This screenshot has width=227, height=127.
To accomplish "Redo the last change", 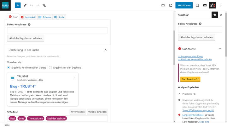I will coord(38,5).
